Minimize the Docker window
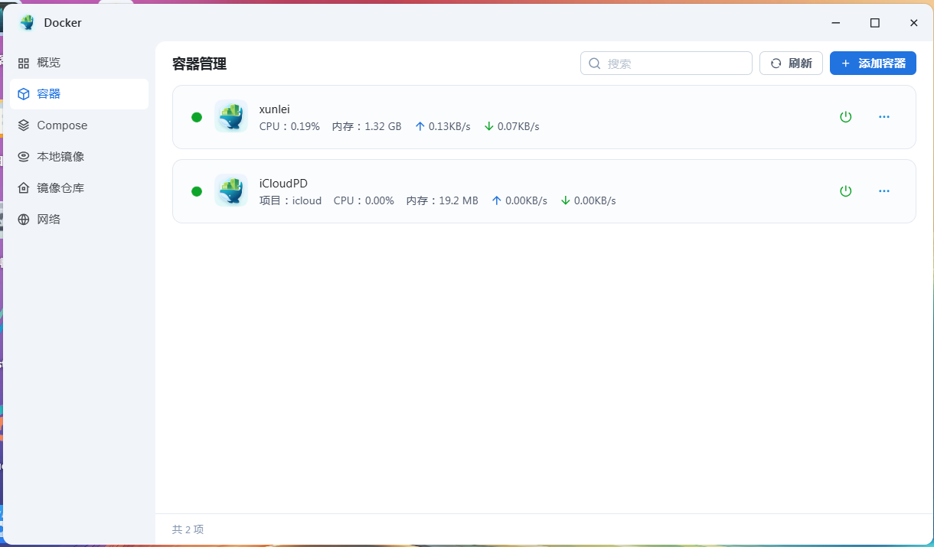This screenshot has width=934, height=547. (835, 23)
